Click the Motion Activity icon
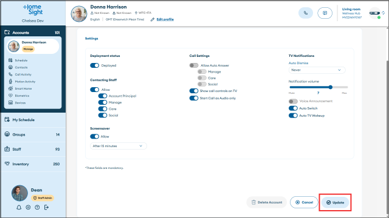Screen dimensions: 389x218 pos(10,81)
